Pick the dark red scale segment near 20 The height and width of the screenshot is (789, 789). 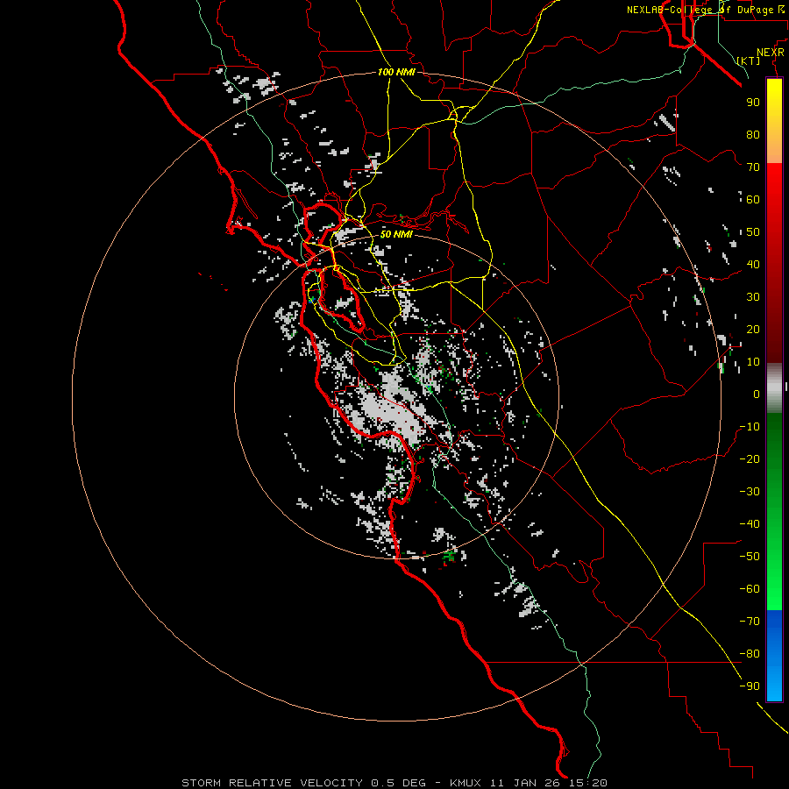click(774, 330)
